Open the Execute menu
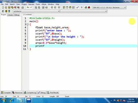Viewport: 138px width, 103px height. click(31, 4)
